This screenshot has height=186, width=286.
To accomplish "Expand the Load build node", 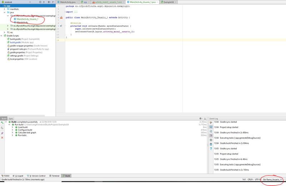I will tap(13, 127).
